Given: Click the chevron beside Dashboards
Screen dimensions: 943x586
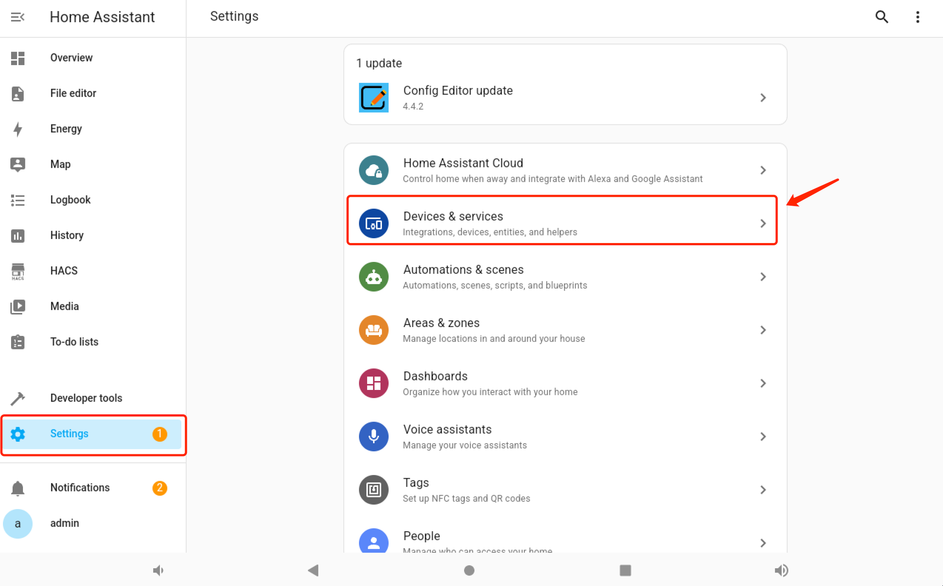Looking at the screenshot, I should point(763,383).
